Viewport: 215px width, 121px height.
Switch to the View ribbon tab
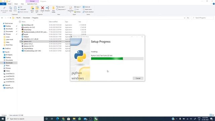coord(22,4)
